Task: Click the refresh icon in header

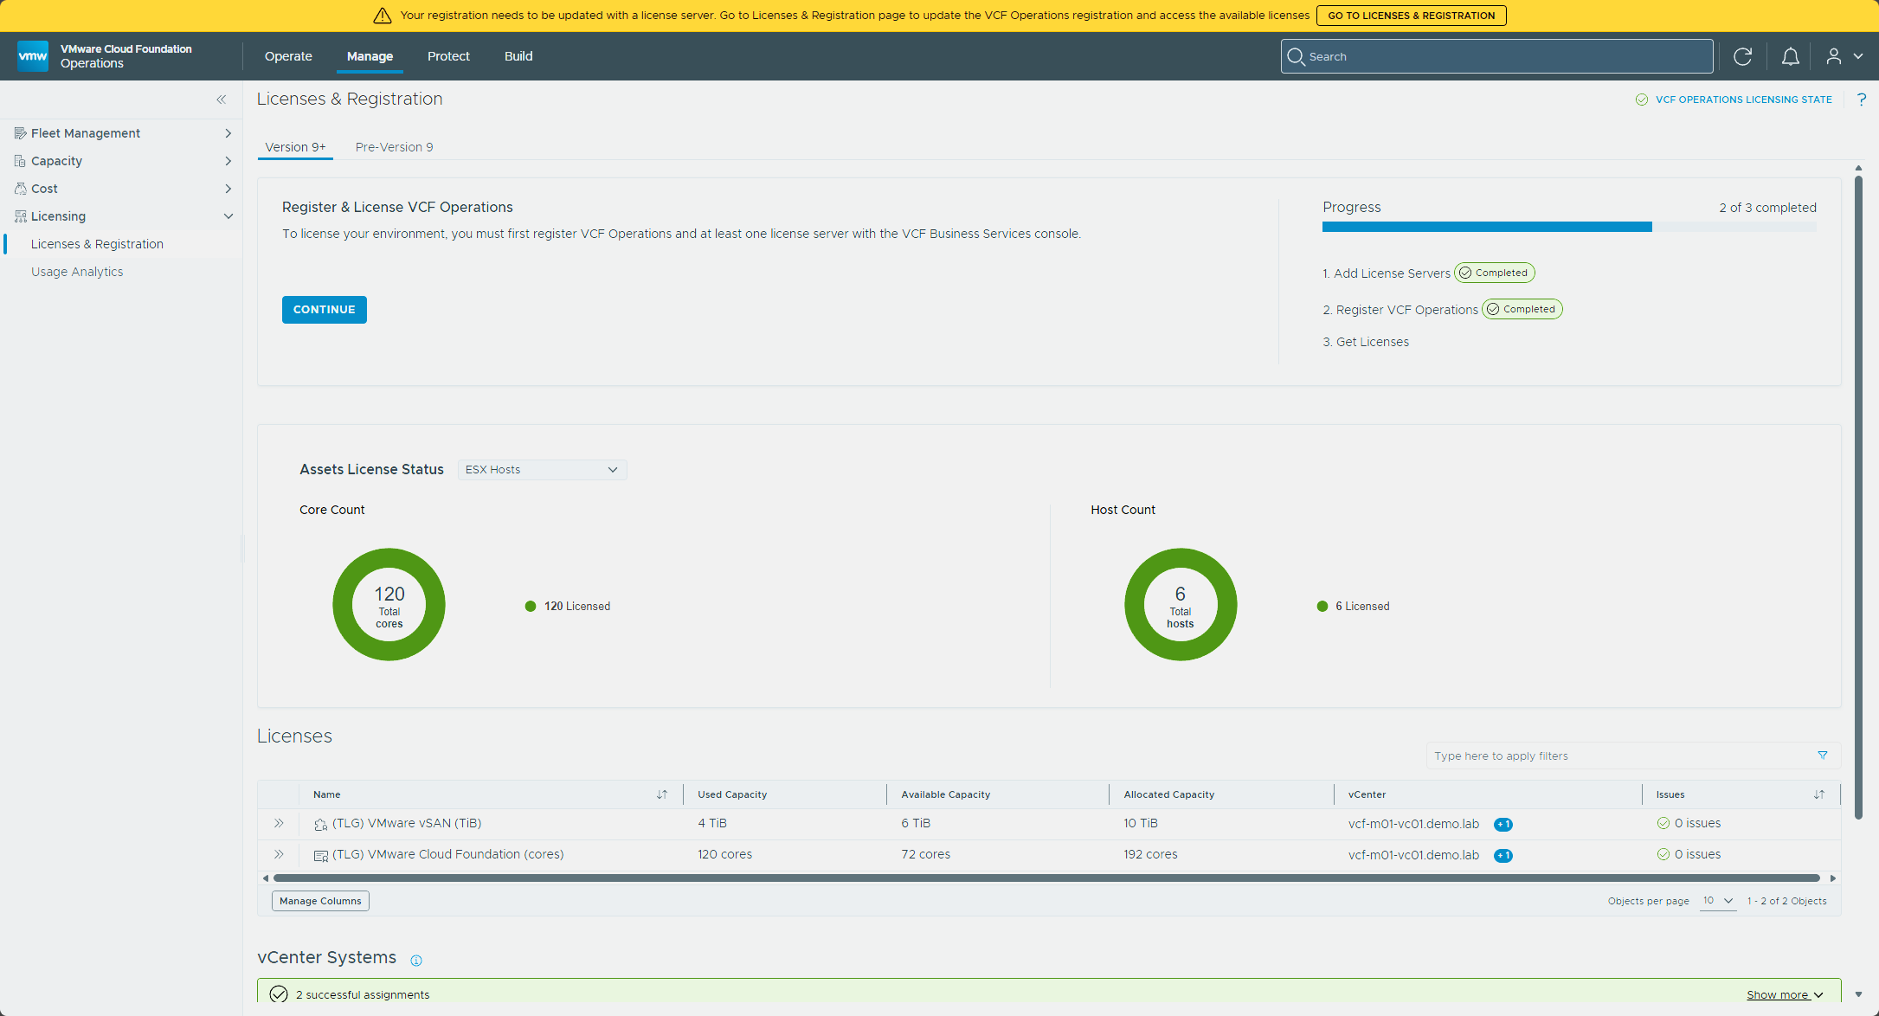Action: tap(1742, 56)
